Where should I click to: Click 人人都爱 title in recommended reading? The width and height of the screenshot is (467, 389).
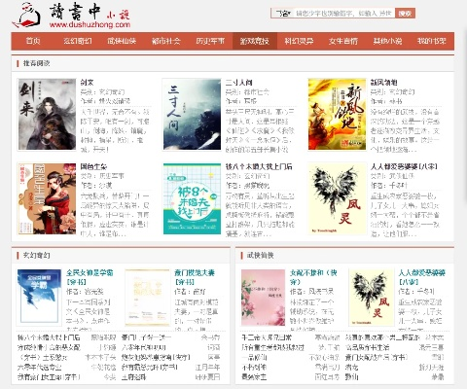tap(404, 167)
